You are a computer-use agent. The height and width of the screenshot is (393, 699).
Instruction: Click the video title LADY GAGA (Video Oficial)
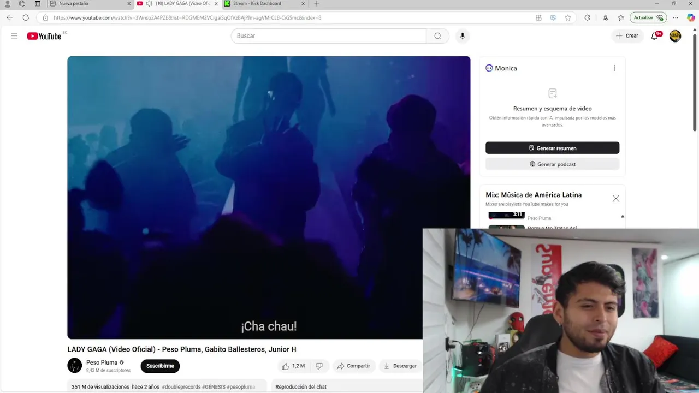coord(182,349)
